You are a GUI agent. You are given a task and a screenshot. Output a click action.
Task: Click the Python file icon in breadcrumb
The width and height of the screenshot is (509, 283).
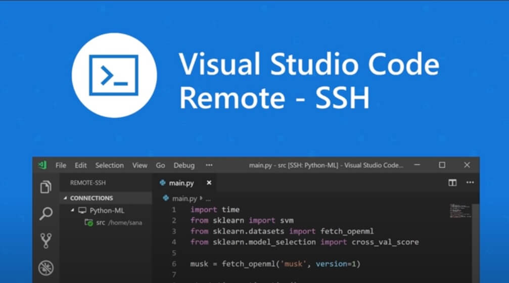point(166,198)
